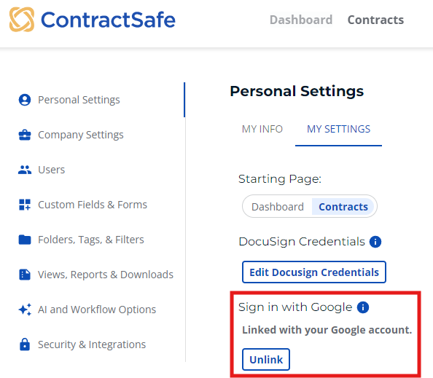Click the Security & Integrations lock icon
This screenshot has height=378, width=433.
click(25, 344)
